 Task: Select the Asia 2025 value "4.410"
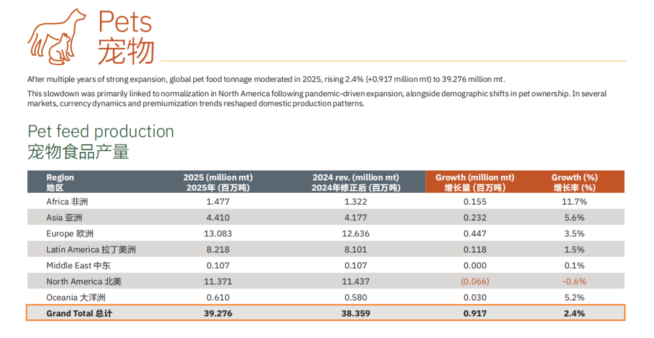pos(218,217)
